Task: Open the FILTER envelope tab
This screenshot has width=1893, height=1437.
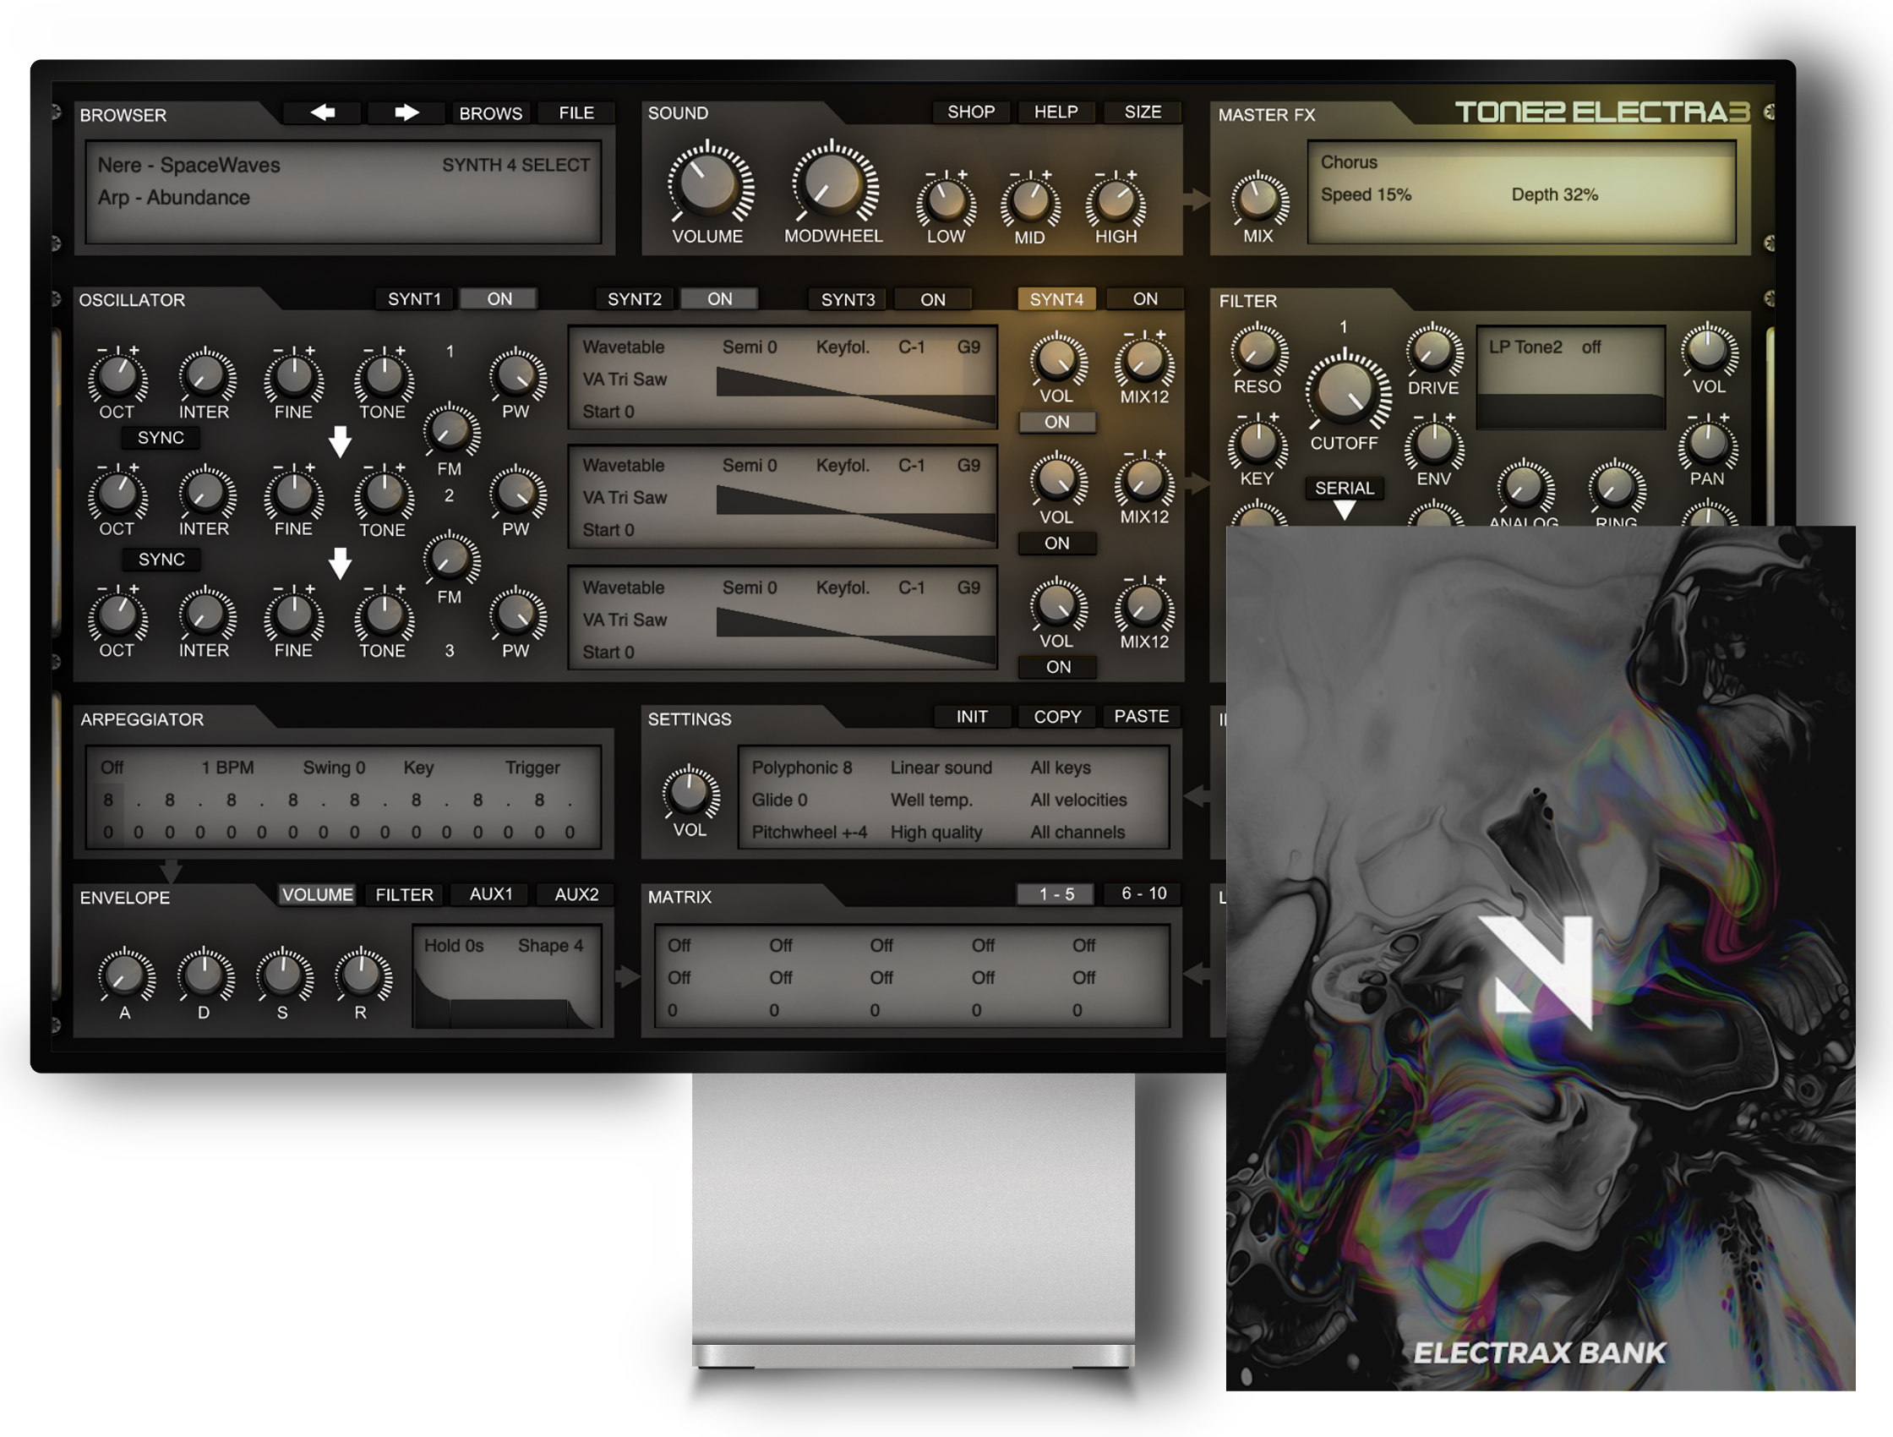Action: pyautogui.click(x=404, y=893)
